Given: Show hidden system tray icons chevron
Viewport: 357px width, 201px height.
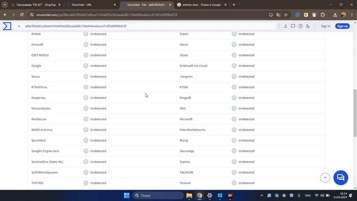Looking at the screenshot, I should pos(262,195).
